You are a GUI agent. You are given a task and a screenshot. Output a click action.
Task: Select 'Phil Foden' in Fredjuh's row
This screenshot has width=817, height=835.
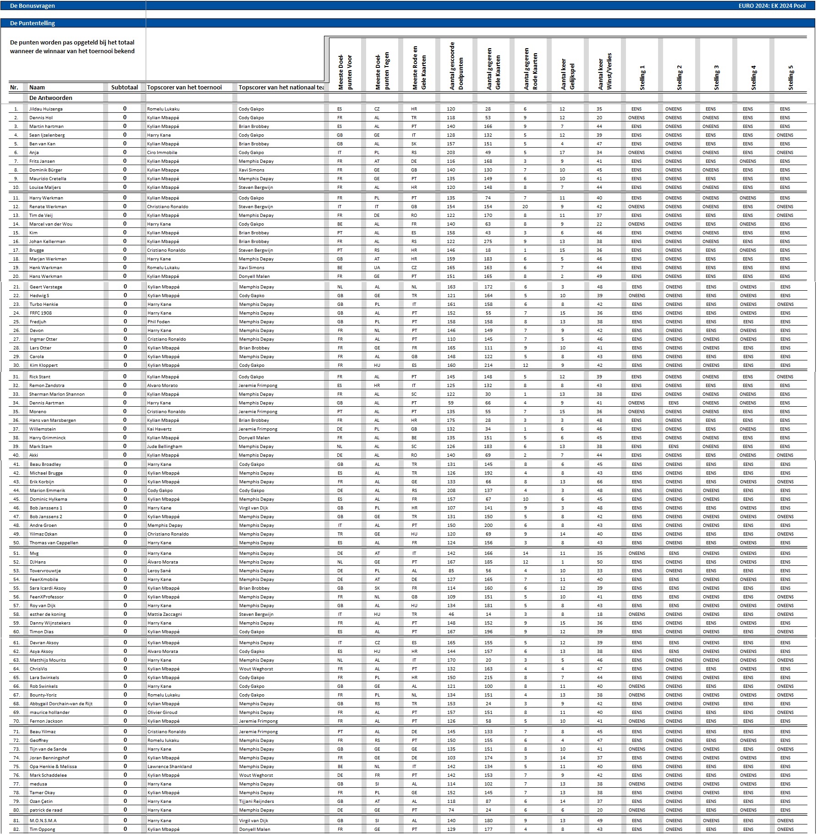point(159,322)
